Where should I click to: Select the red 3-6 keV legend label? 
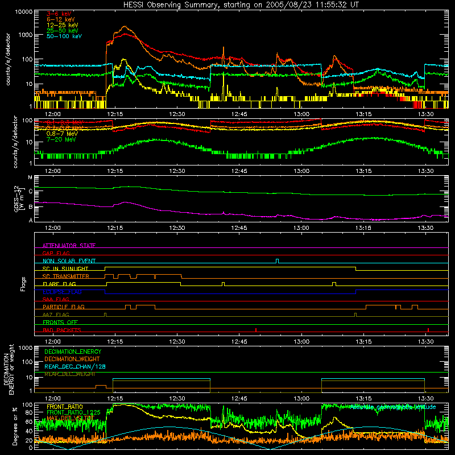coord(59,14)
